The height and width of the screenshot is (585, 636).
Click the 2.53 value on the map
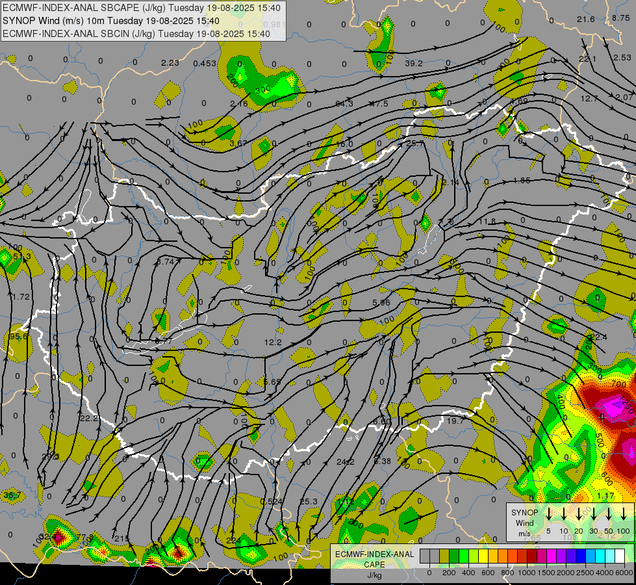[622, 58]
